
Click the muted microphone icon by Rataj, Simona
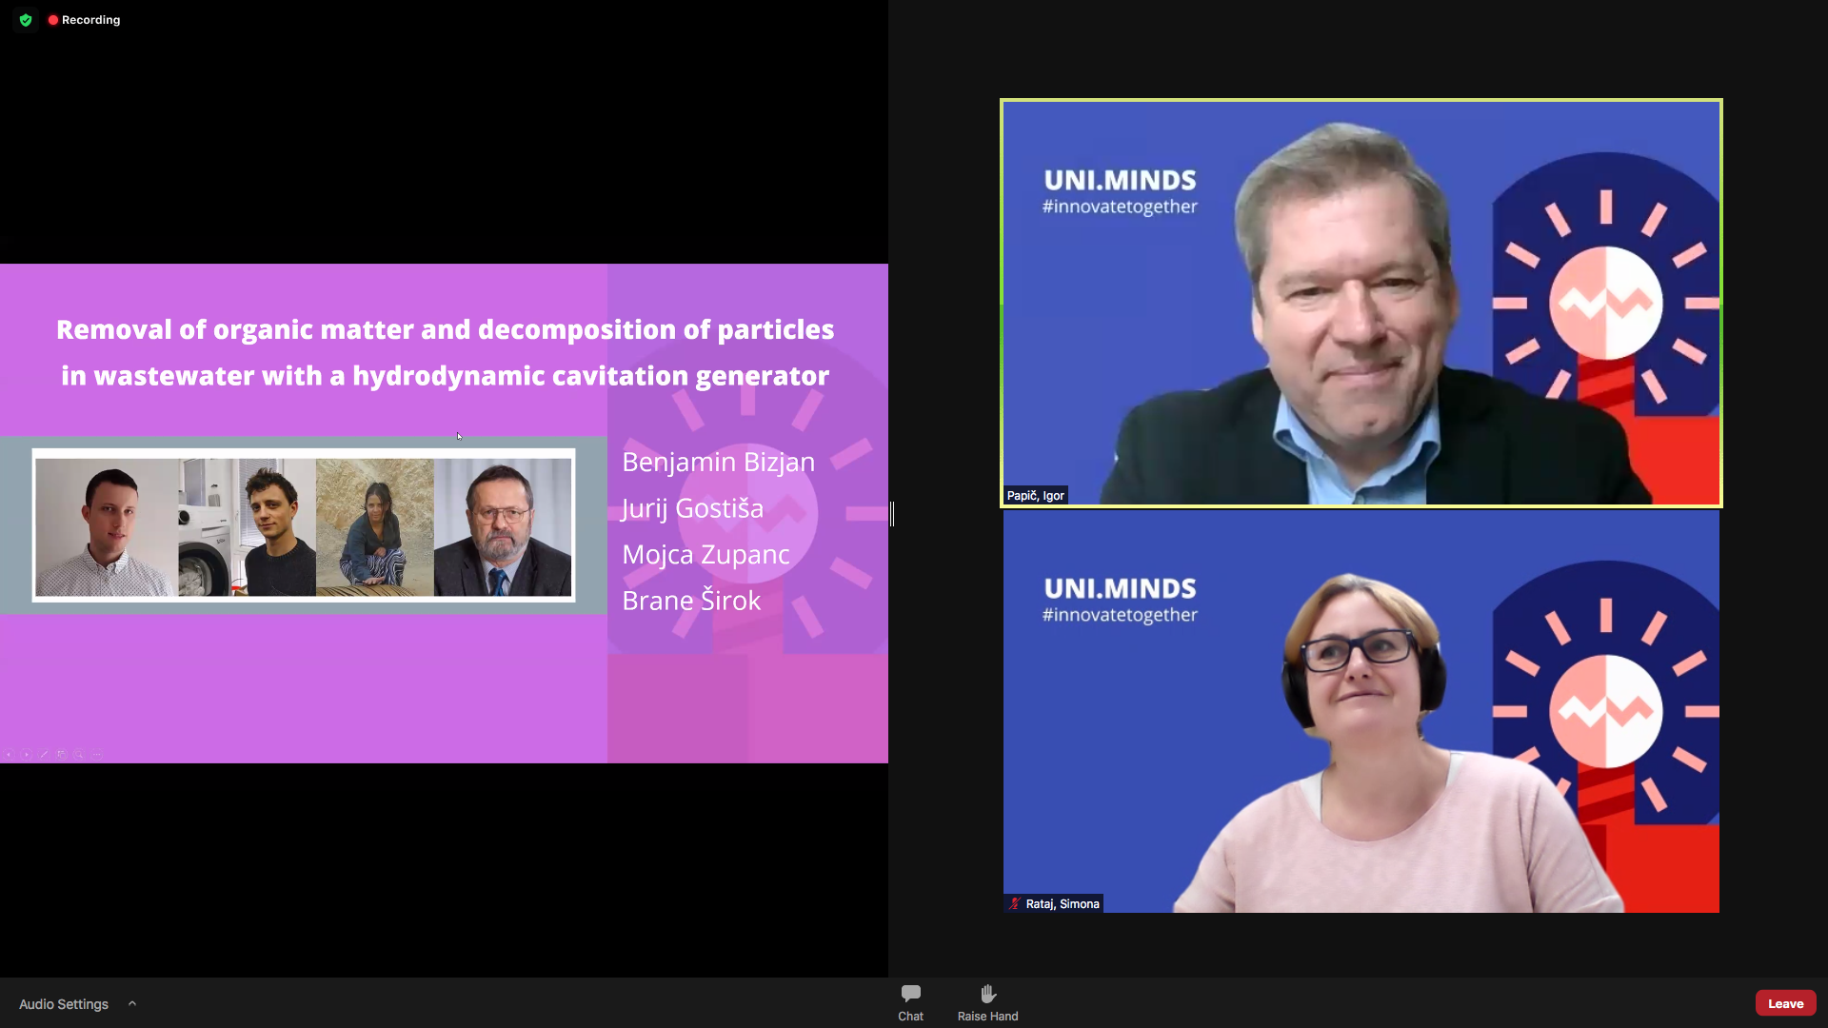pos(1015,903)
